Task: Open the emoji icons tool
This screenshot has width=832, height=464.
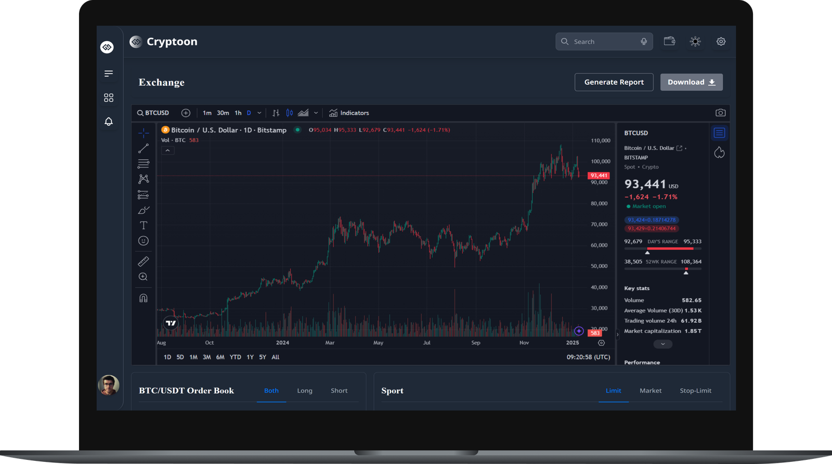Action: pos(144,241)
